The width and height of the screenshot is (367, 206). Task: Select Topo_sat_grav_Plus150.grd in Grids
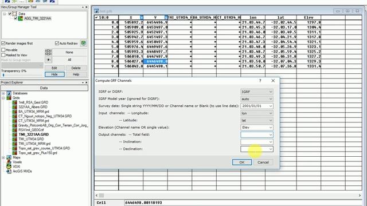[38, 153]
